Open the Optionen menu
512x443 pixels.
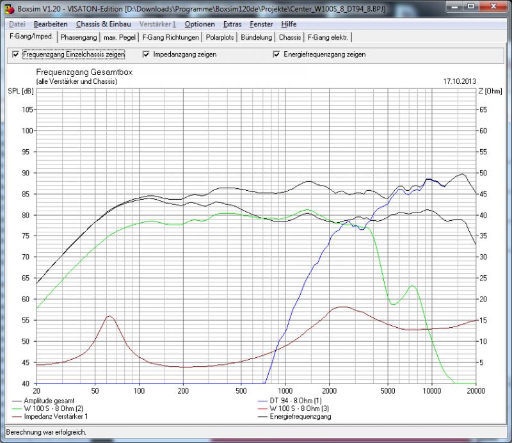199,24
